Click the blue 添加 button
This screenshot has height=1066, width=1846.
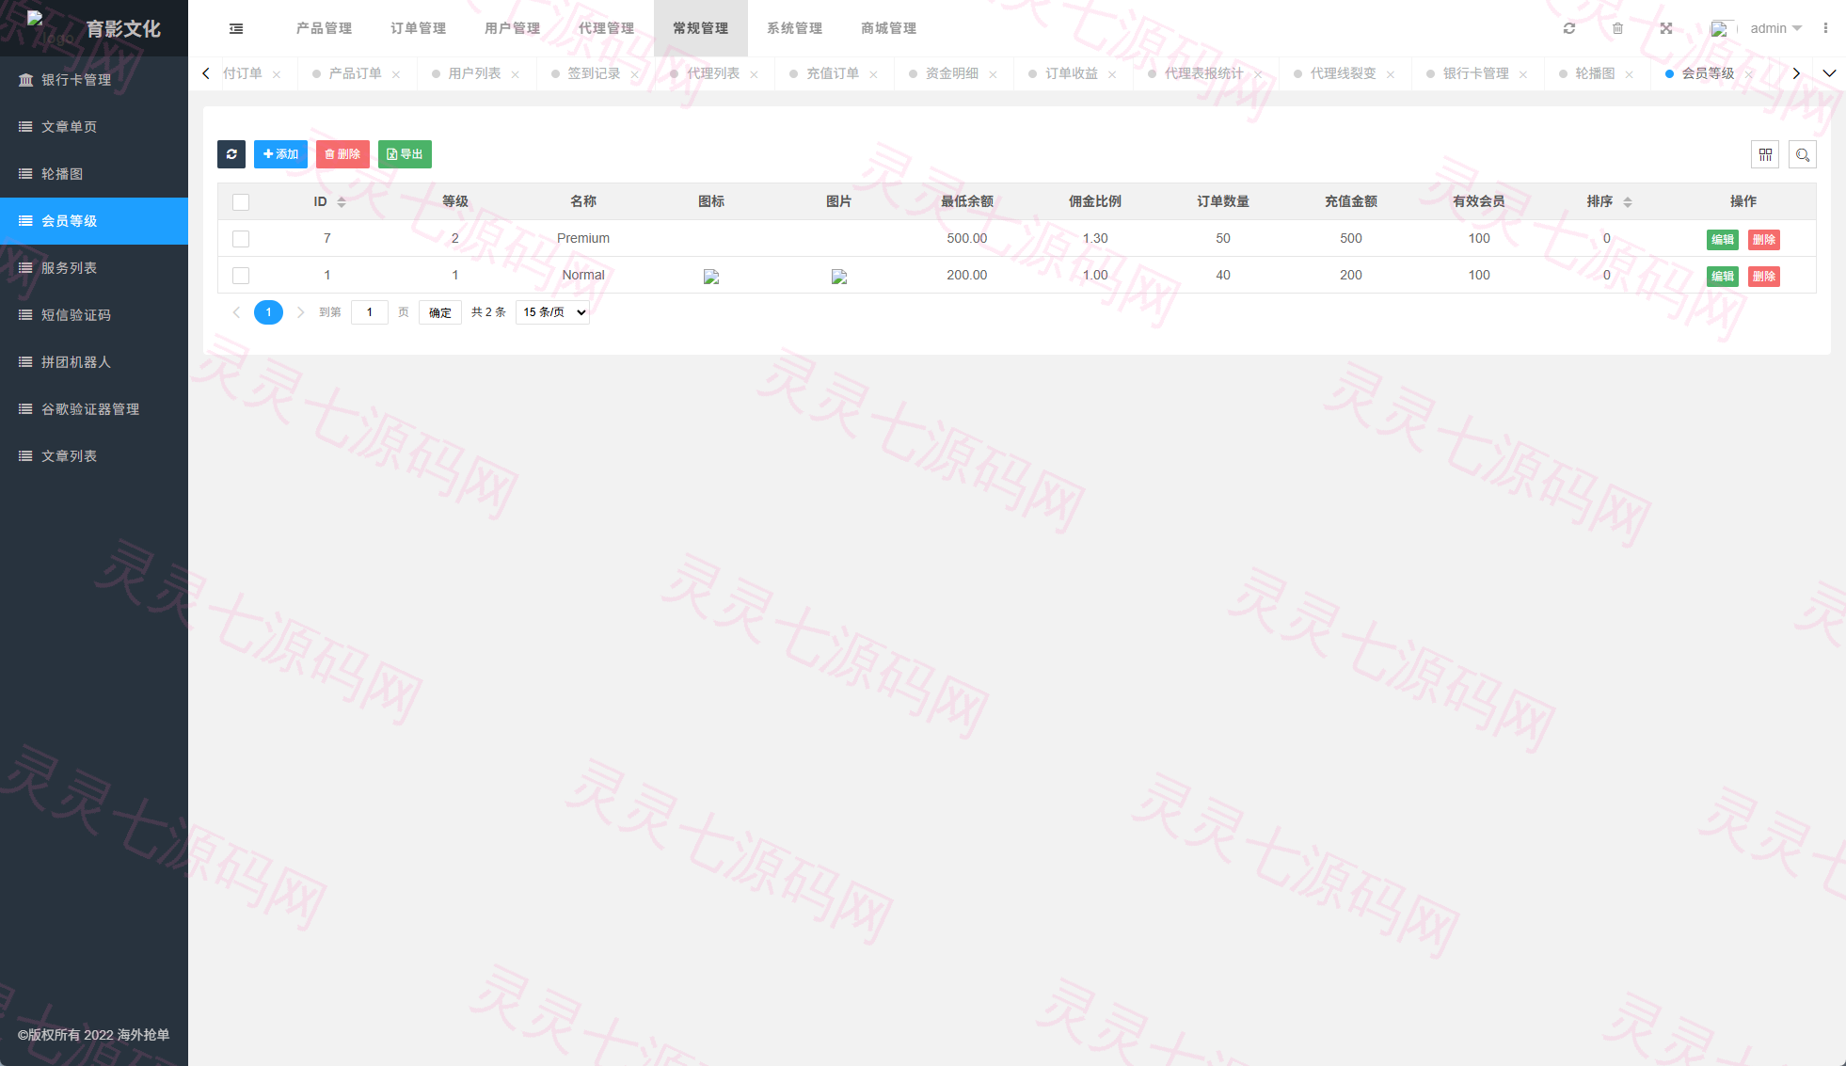point(280,154)
